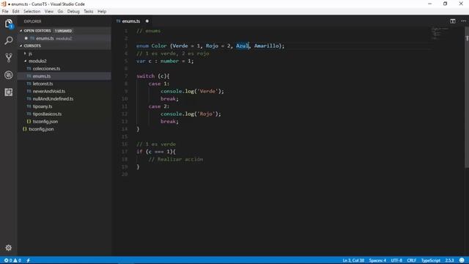Open the Go menu
The image size is (469, 264).
60,12
